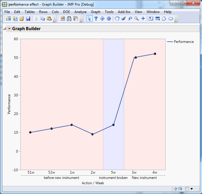Click the Action / Week x-axis title

(x=93, y=183)
